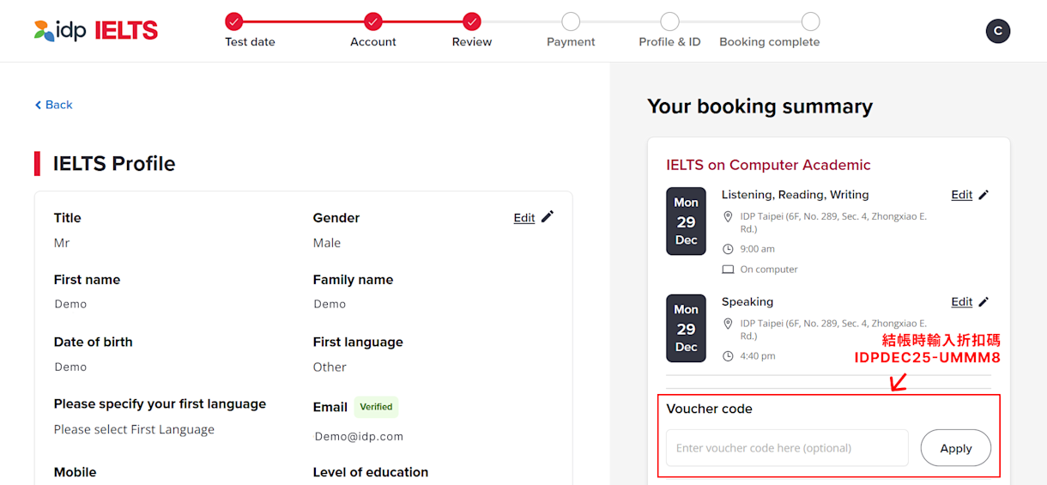Viewport: 1047px width, 485px height.
Task: Click the pencil icon beside profile Edit
Action: [x=548, y=216]
